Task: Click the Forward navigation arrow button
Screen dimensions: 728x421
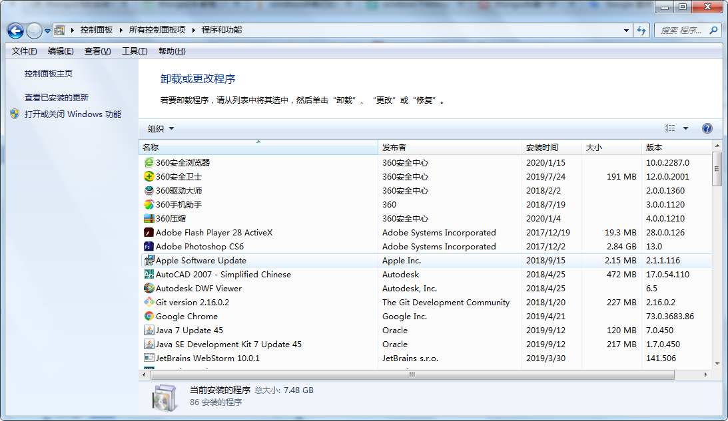Action: pyautogui.click(x=34, y=31)
